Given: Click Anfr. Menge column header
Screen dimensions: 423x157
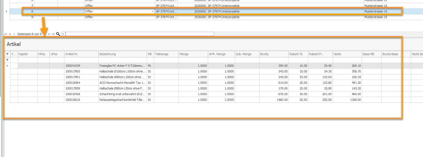Looking at the screenshot, I should click(221, 54).
